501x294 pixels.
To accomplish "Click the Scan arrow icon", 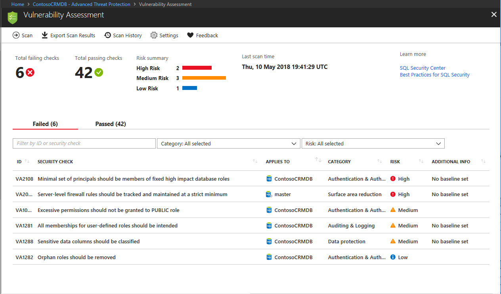I will [x=16, y=35].
